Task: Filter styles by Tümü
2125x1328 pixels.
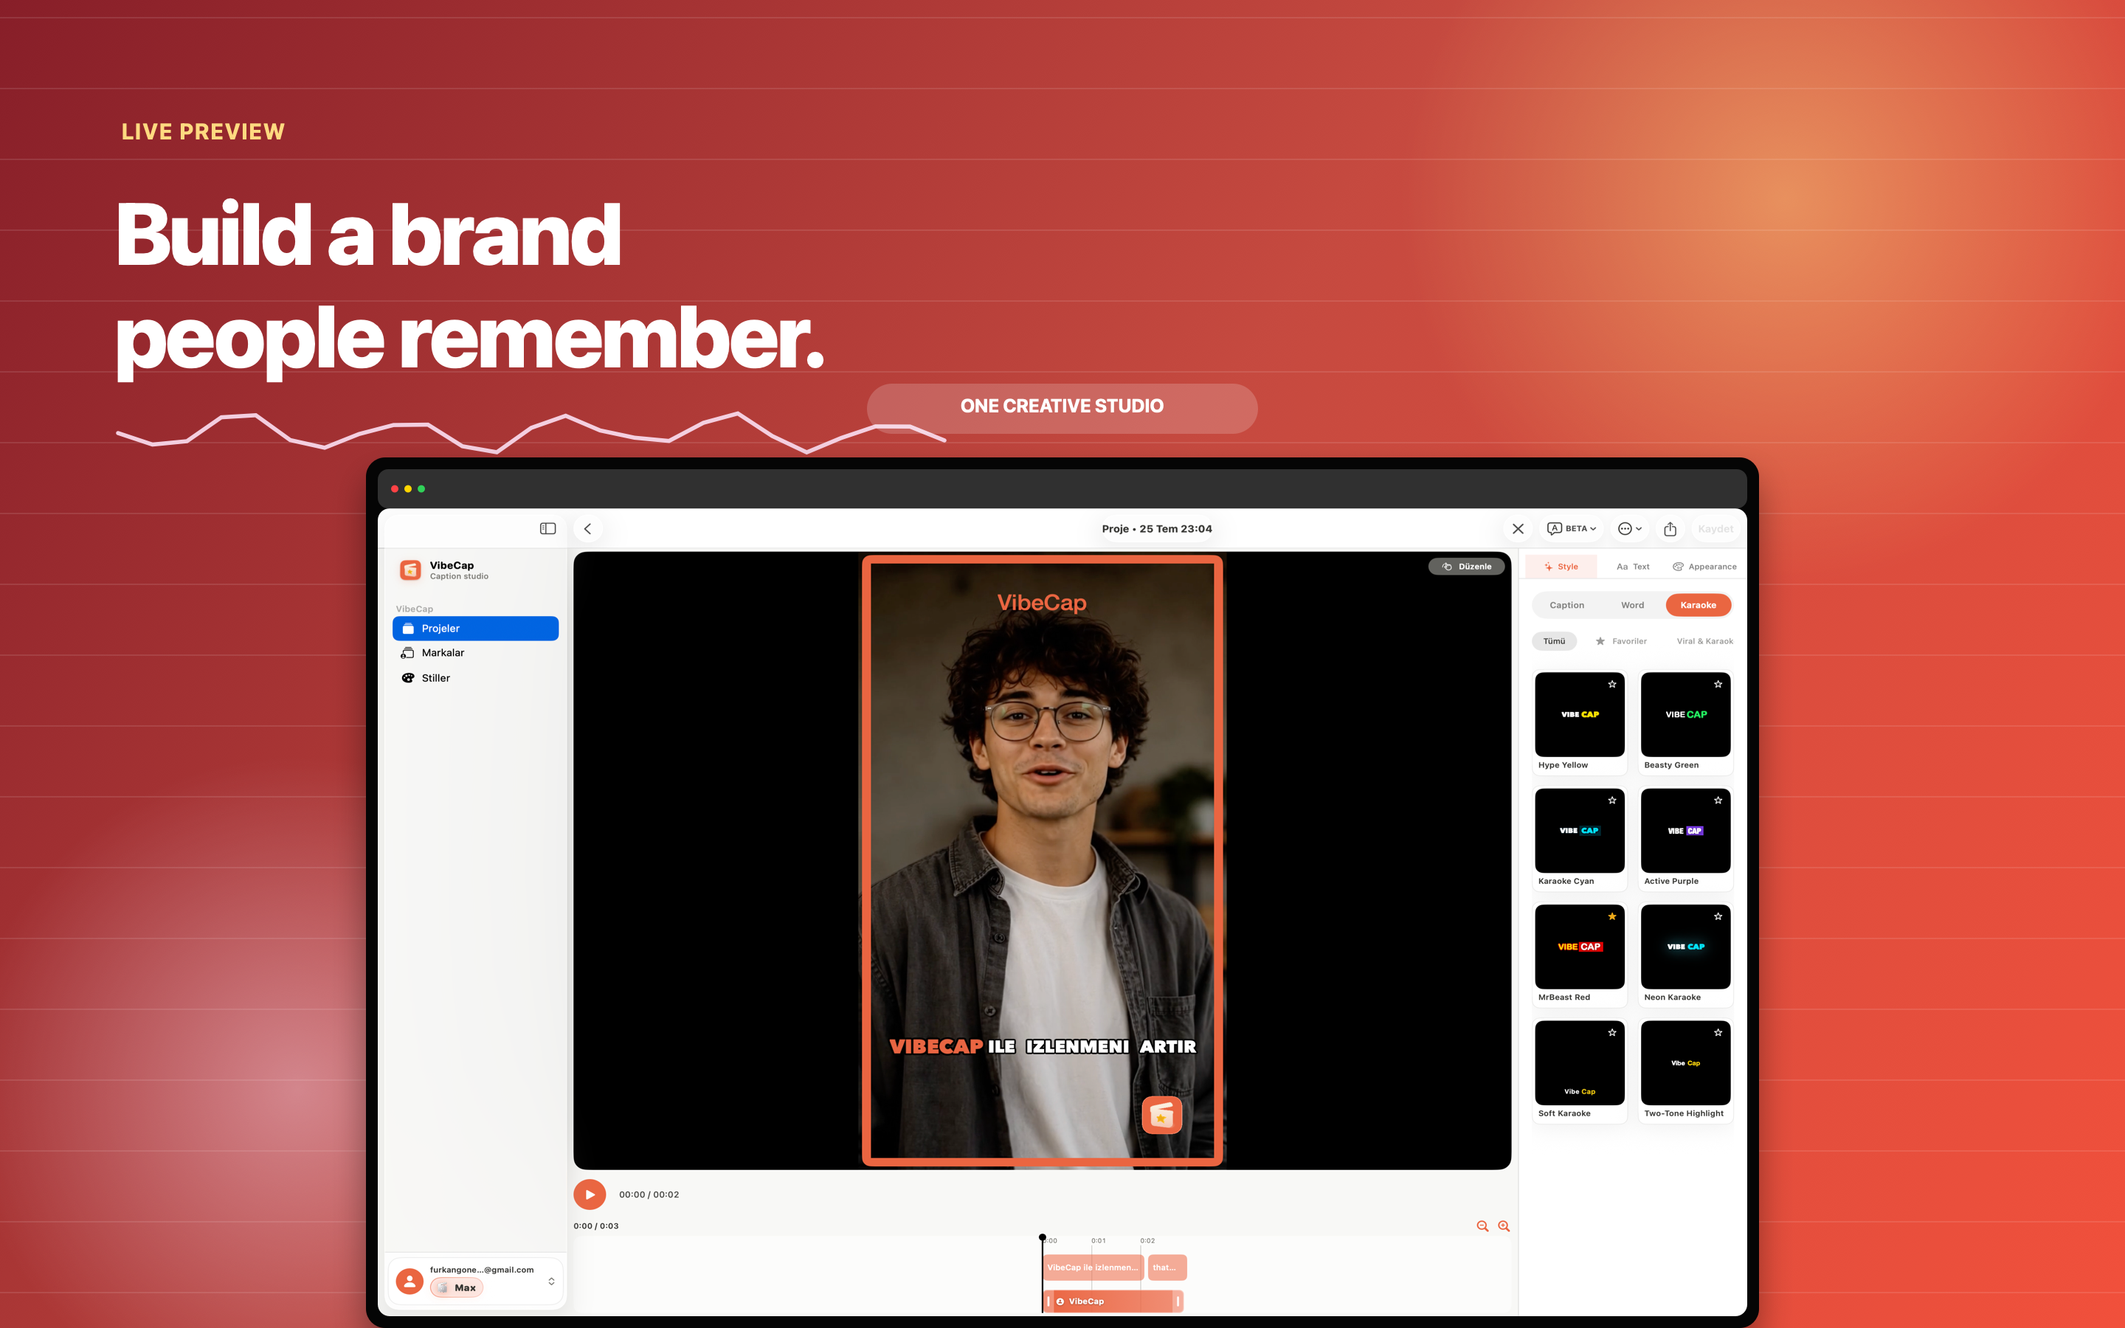Action: click(1554, 641)
